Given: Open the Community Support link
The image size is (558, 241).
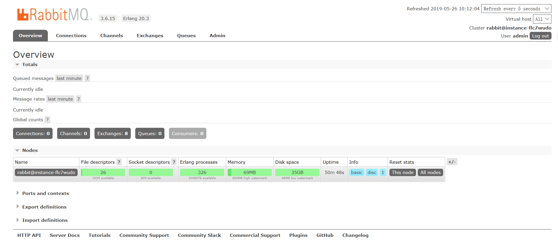Looking at the screenshot, I should (144, 235).
